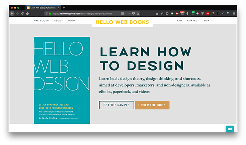Click the HELLO WEB BOOKS logo
The image size is (246, 145).
122,22
